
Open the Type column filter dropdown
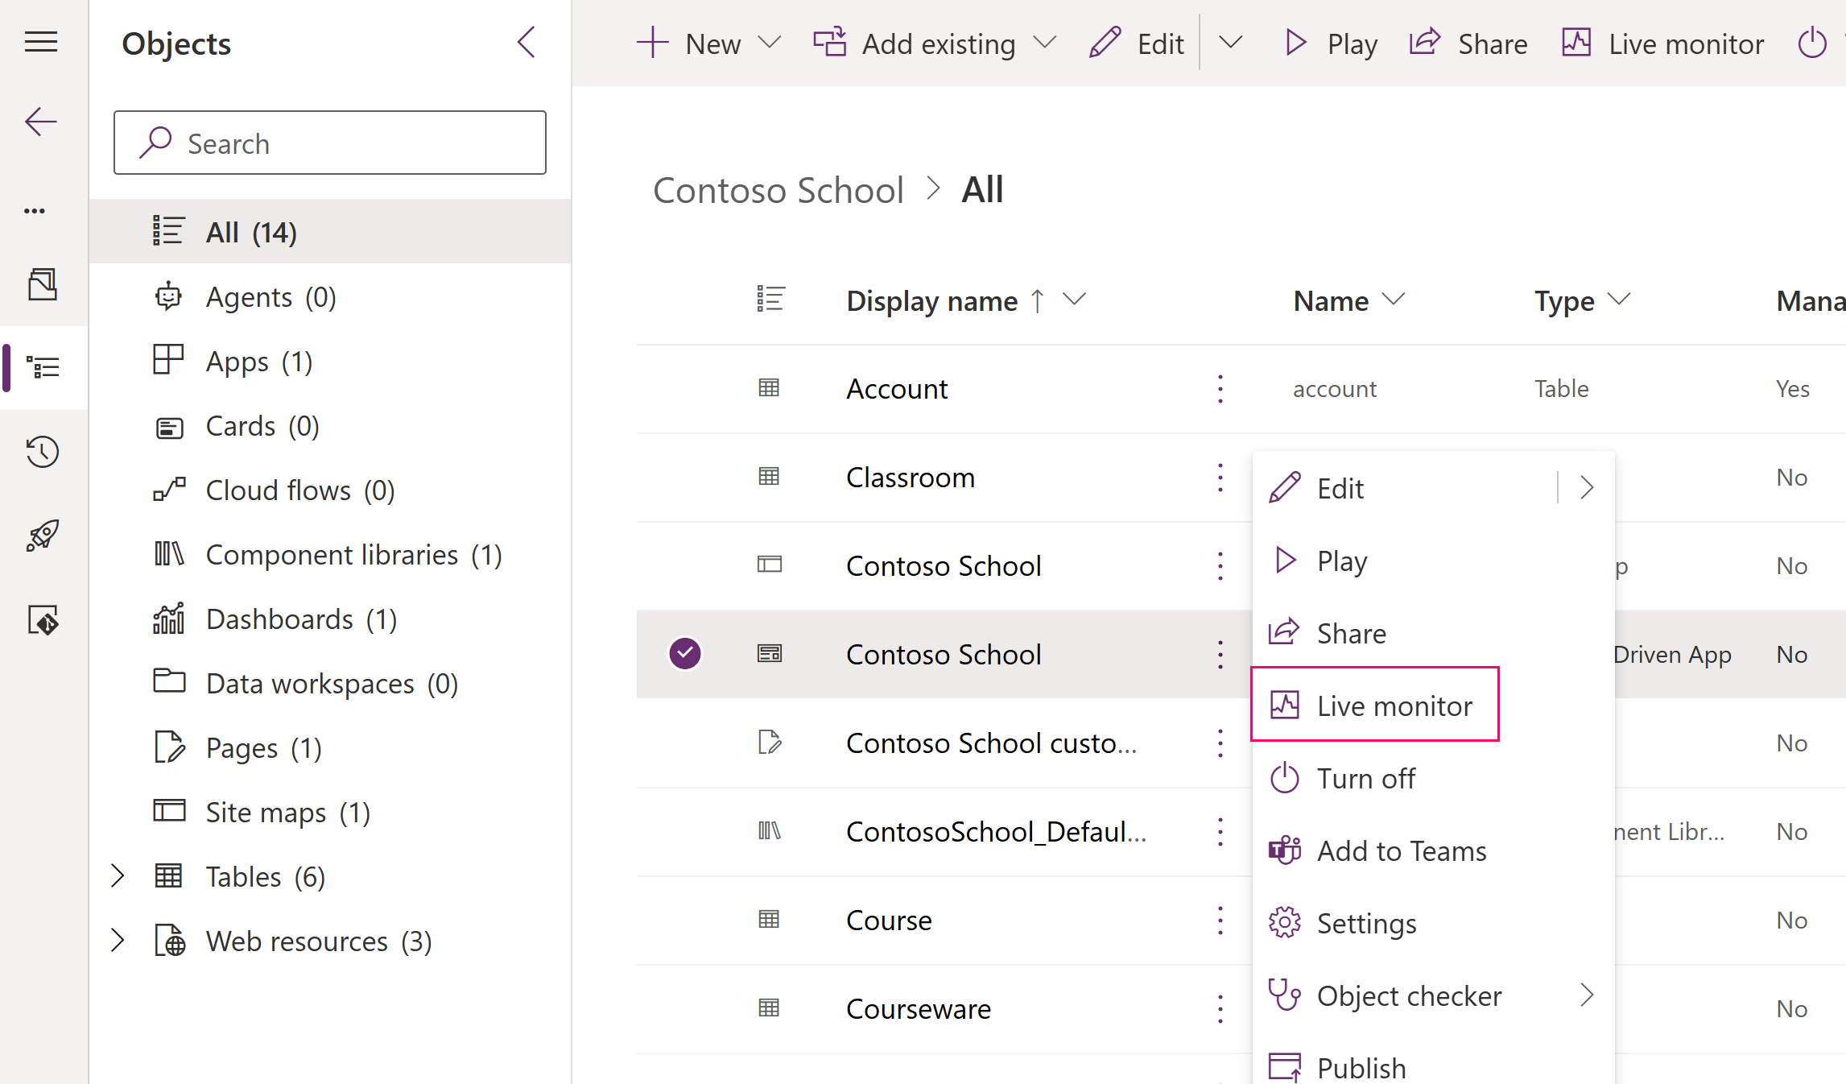pyautogui.click(x=1619, y=300)
